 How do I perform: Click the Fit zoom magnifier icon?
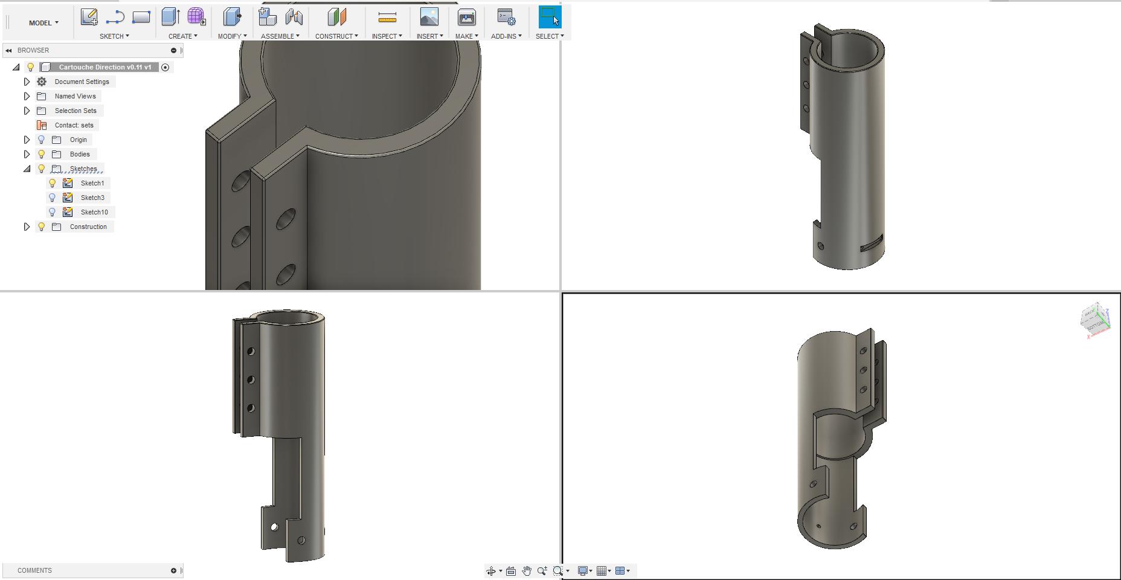click(x=558, y=571)
